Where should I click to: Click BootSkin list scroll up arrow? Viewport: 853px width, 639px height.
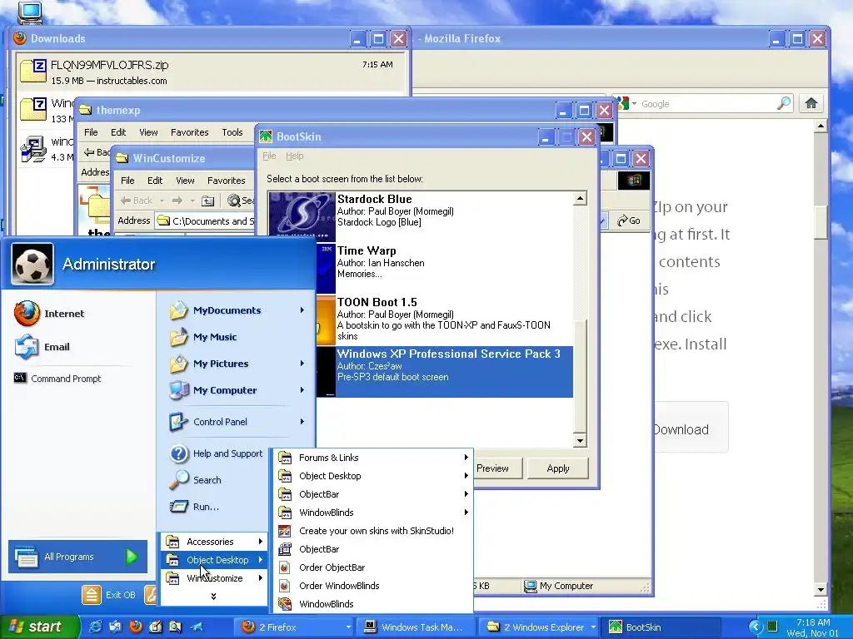(x=580, y=198)
